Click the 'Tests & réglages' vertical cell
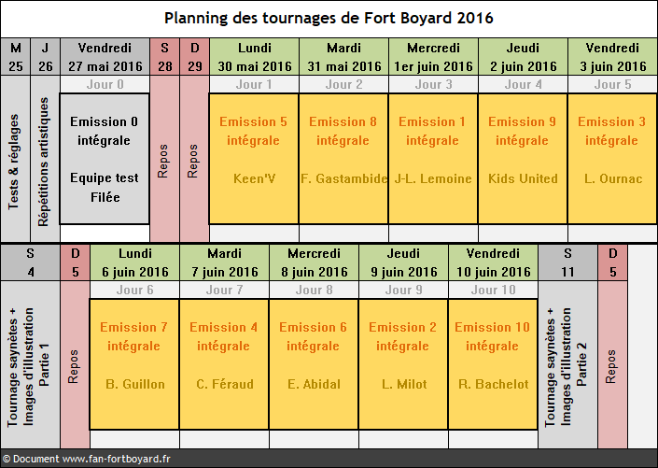 point(15,159)
